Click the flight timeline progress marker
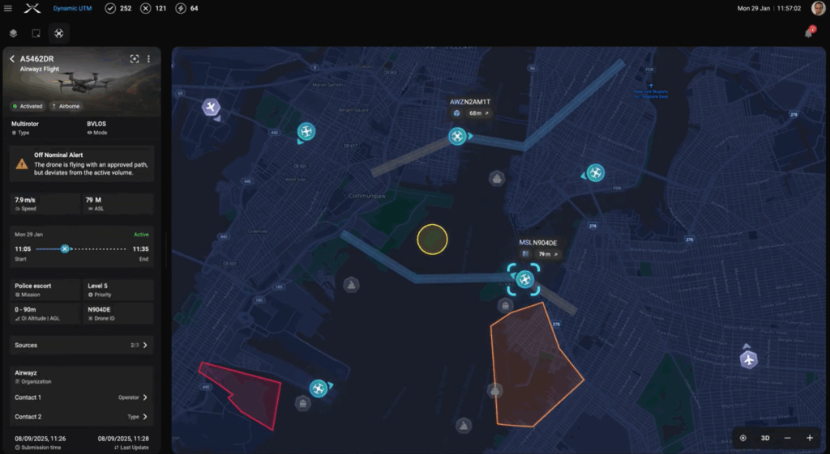This screenshot has height=454, width=830. [65, 249]
